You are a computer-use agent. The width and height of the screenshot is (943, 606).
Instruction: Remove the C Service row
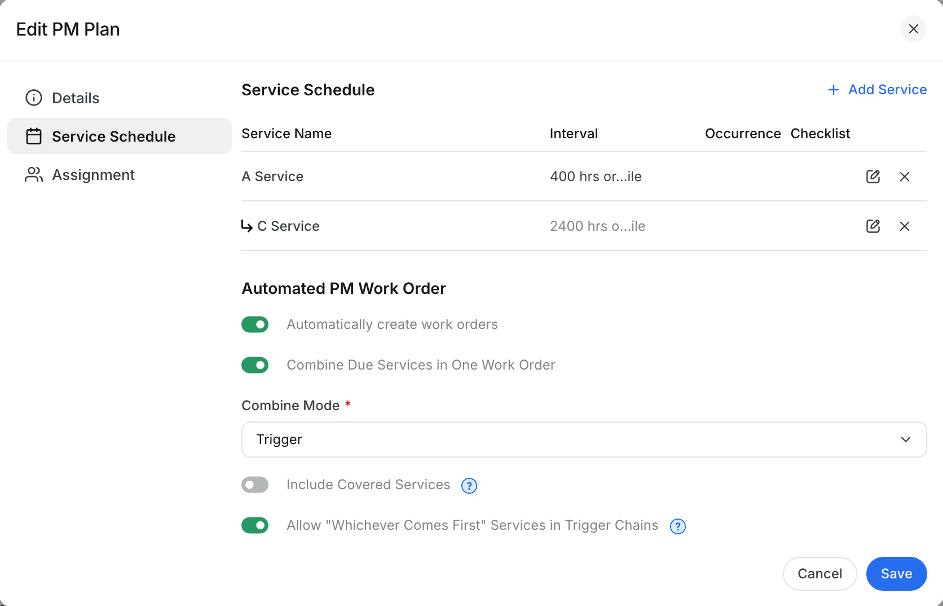click(x=905, y=226)
